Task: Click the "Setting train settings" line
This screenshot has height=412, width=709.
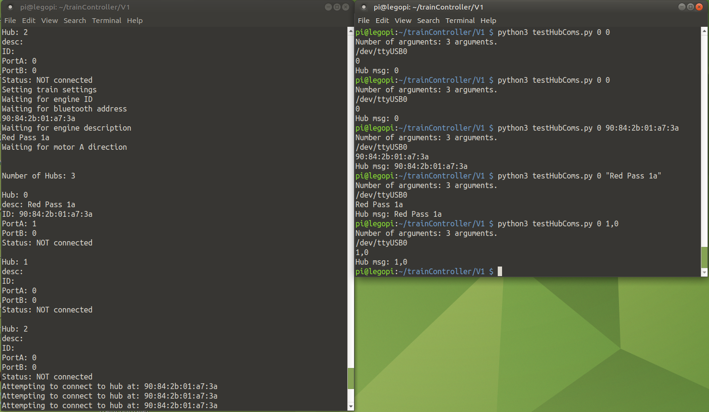Action: click(49, 89)
